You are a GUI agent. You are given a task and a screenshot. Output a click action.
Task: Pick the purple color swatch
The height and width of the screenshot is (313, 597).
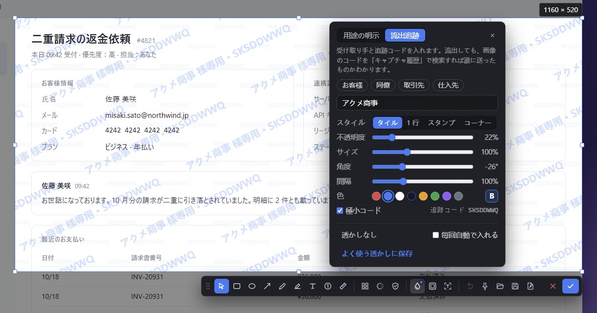tap(447, 196)
